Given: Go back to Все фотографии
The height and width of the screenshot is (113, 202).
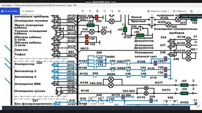Looking at the screenshot, I should coord(10,11).
